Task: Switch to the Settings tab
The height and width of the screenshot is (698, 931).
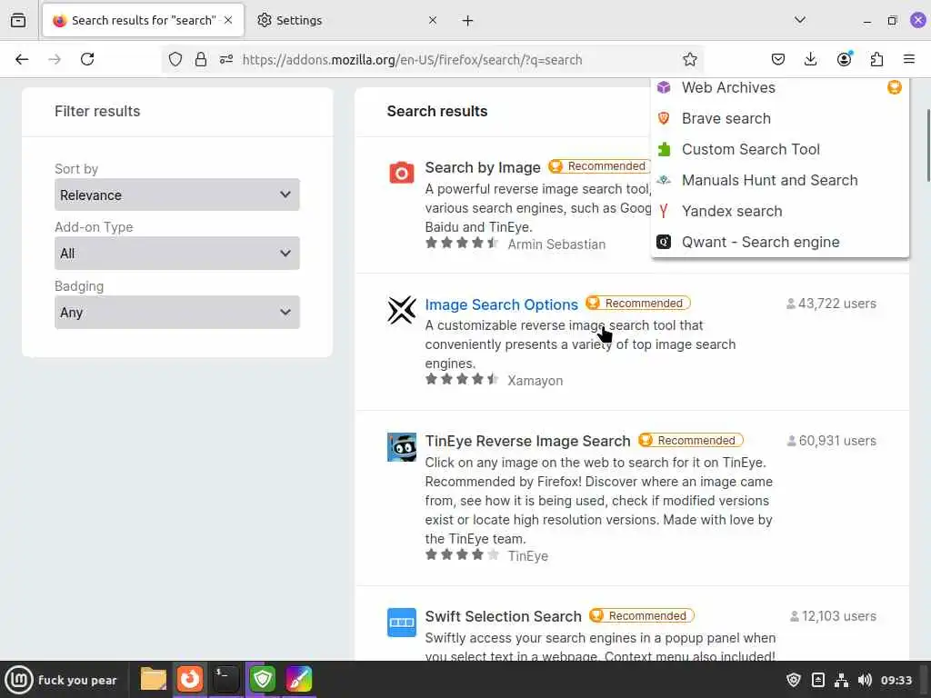Action: coord(348,21)
